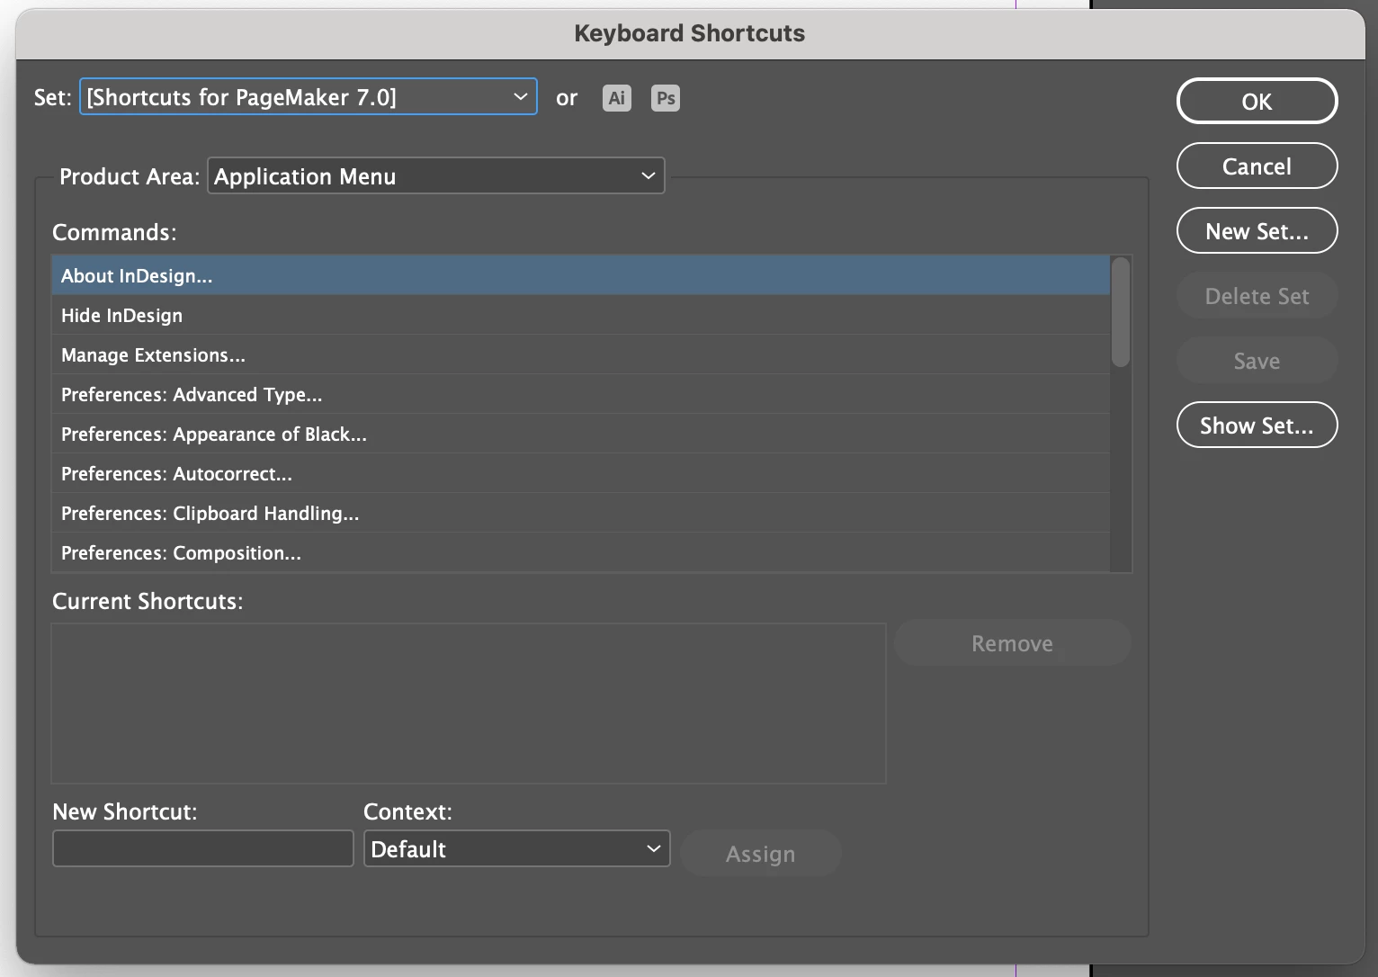Select the Hide InDesign command
The image size is (1378, 977).
point(581,315)
